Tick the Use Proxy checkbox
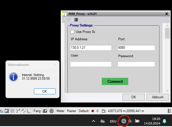172x127 pixels. pyautogui.click(x=72, y=32)
